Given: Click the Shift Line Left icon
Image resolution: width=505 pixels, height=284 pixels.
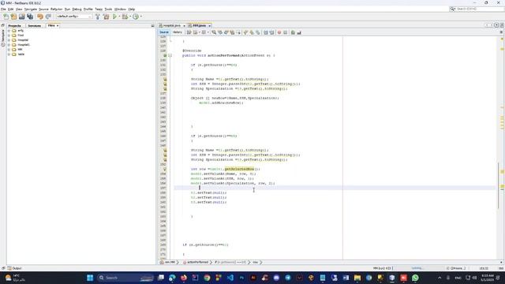Looking at the screenshot, I should coord(266,32).
